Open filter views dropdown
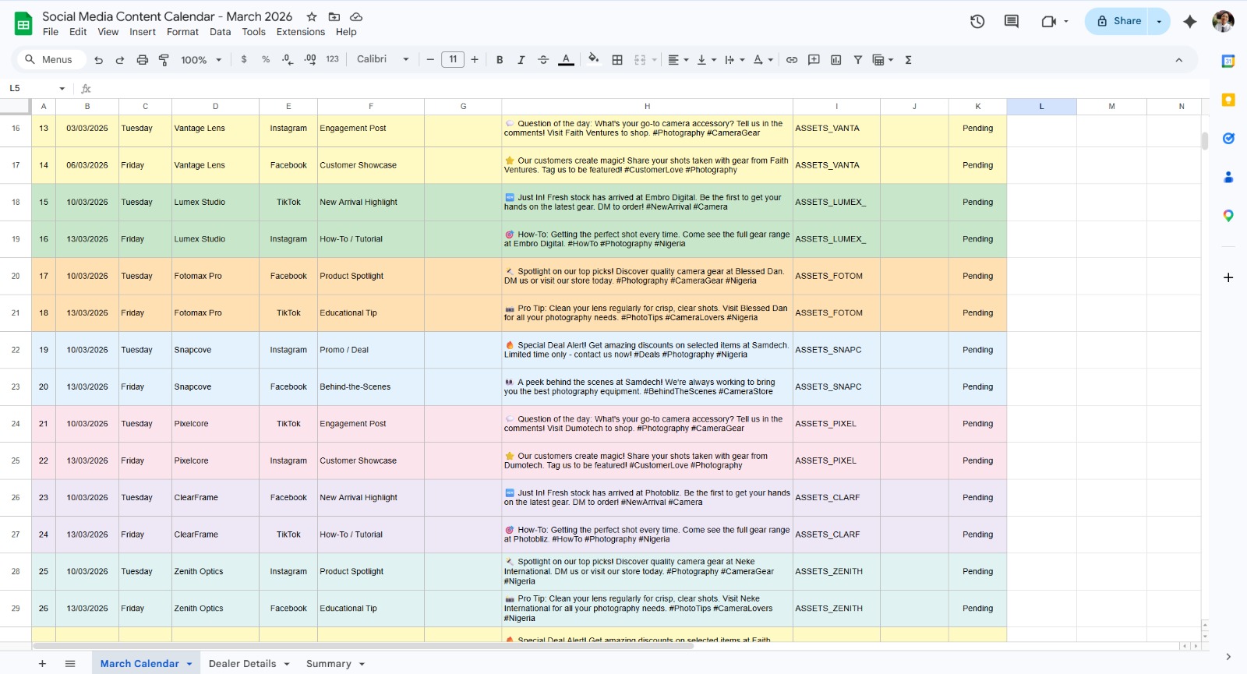Viewport: 1247px width, 674px height. pos(883,59)
